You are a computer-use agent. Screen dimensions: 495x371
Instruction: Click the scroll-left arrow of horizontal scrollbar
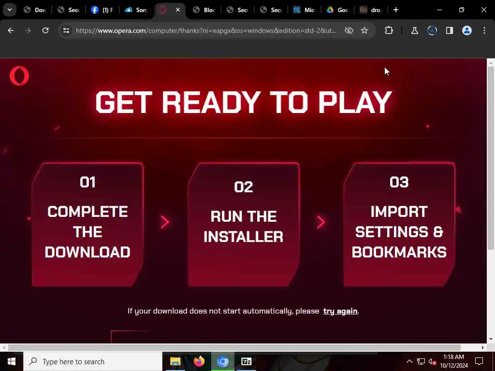pyautogui.click(x=4, y=347)
